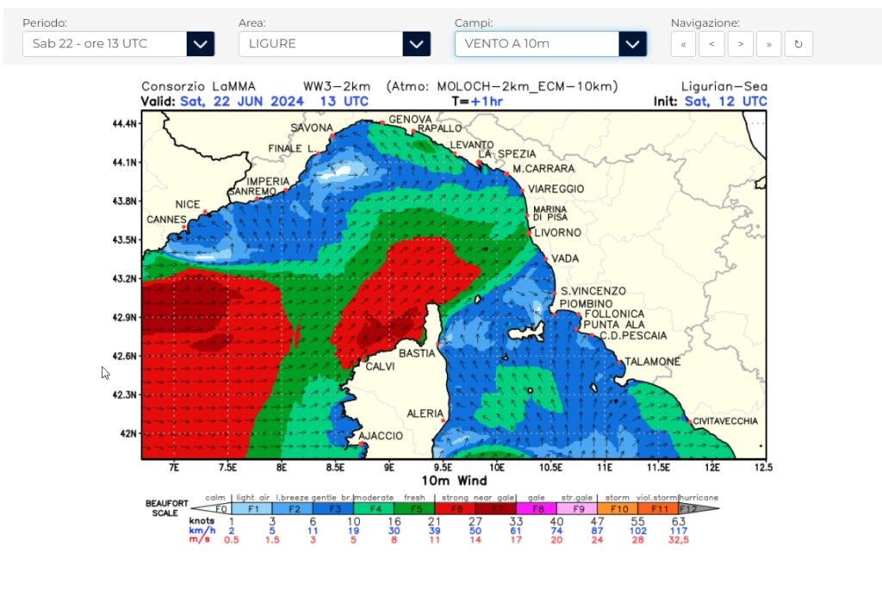
Task: Click the F4 moderate legend swatch
Action: (x=374, y=509)
